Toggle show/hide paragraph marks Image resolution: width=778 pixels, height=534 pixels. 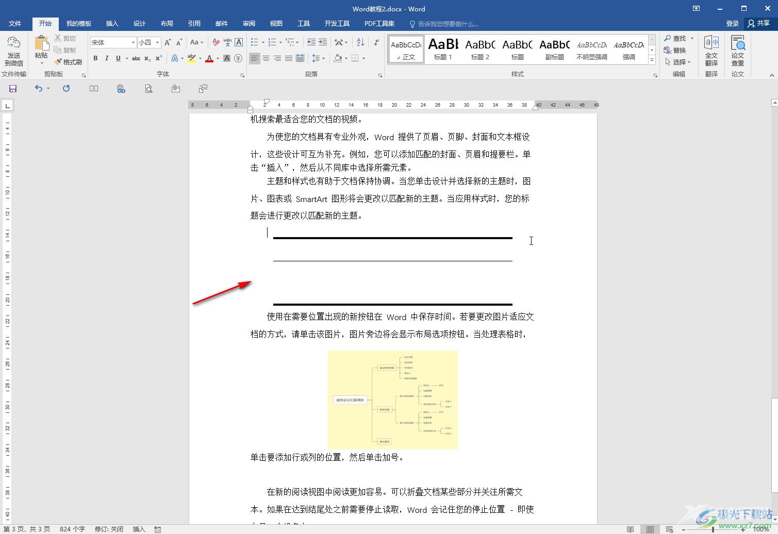(x=377, y=42)
